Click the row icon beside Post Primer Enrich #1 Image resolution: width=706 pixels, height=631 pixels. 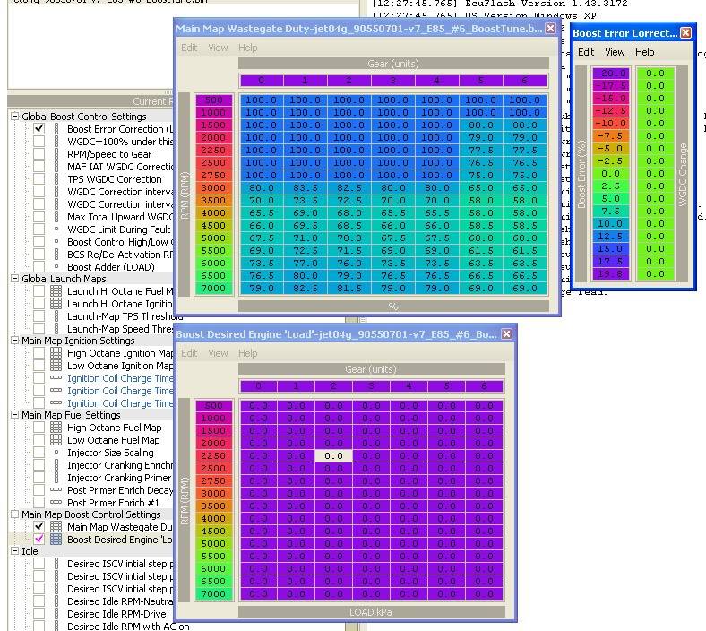56,502
